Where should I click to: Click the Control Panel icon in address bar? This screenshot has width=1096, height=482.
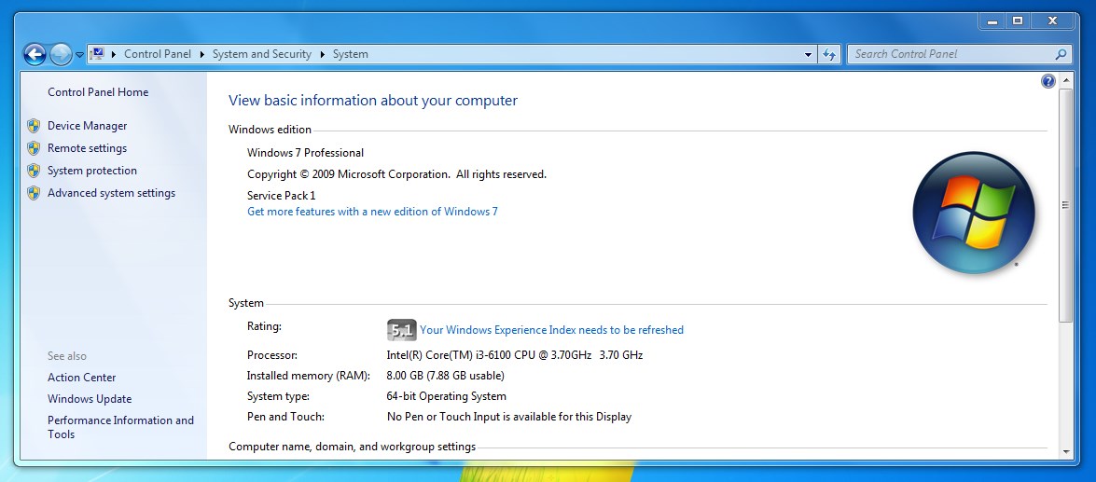click(98, 54)
